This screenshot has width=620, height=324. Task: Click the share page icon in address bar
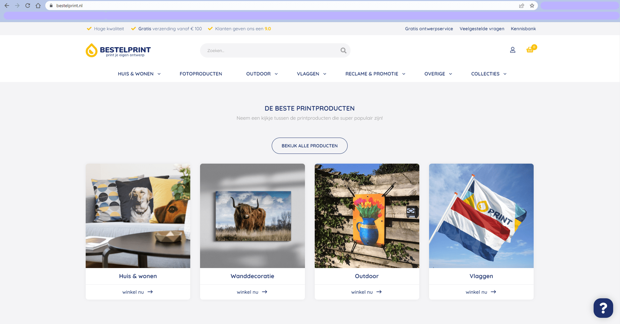point(522,6)
